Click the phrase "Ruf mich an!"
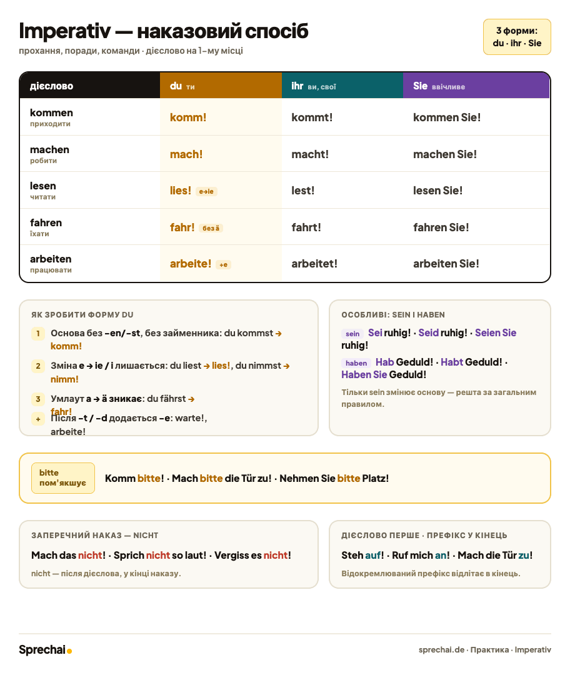 [x=421, y=556]
